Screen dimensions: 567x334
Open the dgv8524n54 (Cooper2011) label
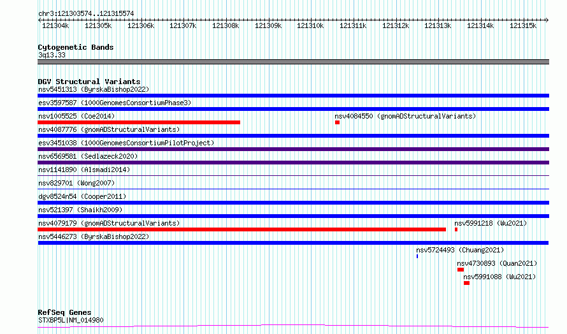pyautogui.click(x=82, y=196)
